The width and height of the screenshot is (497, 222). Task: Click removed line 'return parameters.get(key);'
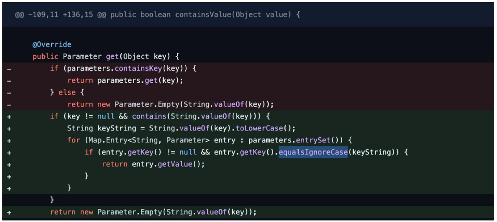(x=125, y=81)
